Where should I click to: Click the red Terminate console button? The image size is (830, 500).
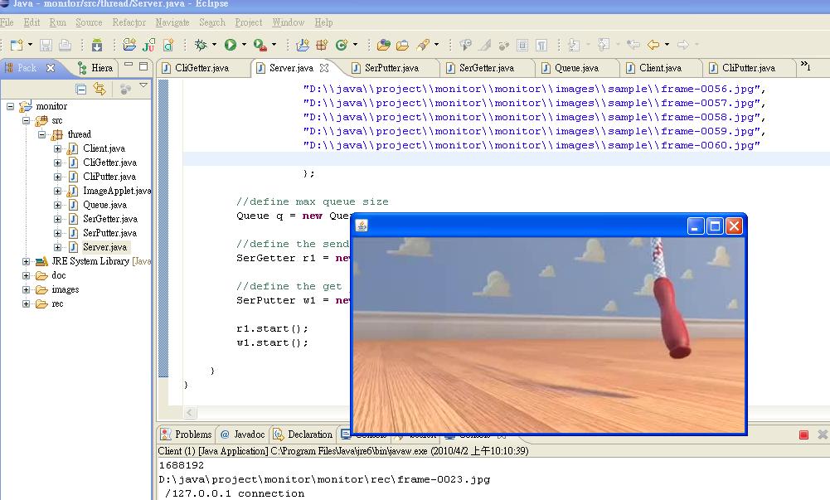click(803, 435)
